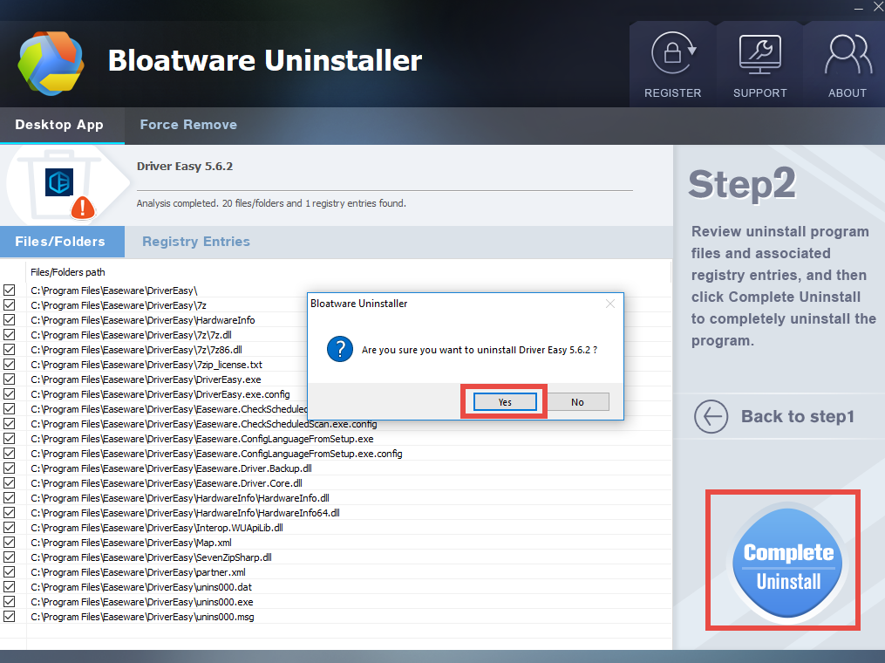Close the confirmation dialog with its X
Viewport: 885px width, 663px height.
pyautogui.click(x=610, y=304)
